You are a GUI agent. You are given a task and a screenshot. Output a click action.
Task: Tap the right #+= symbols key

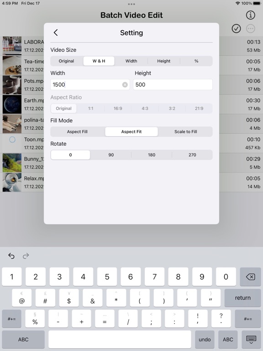pos(248,319)
